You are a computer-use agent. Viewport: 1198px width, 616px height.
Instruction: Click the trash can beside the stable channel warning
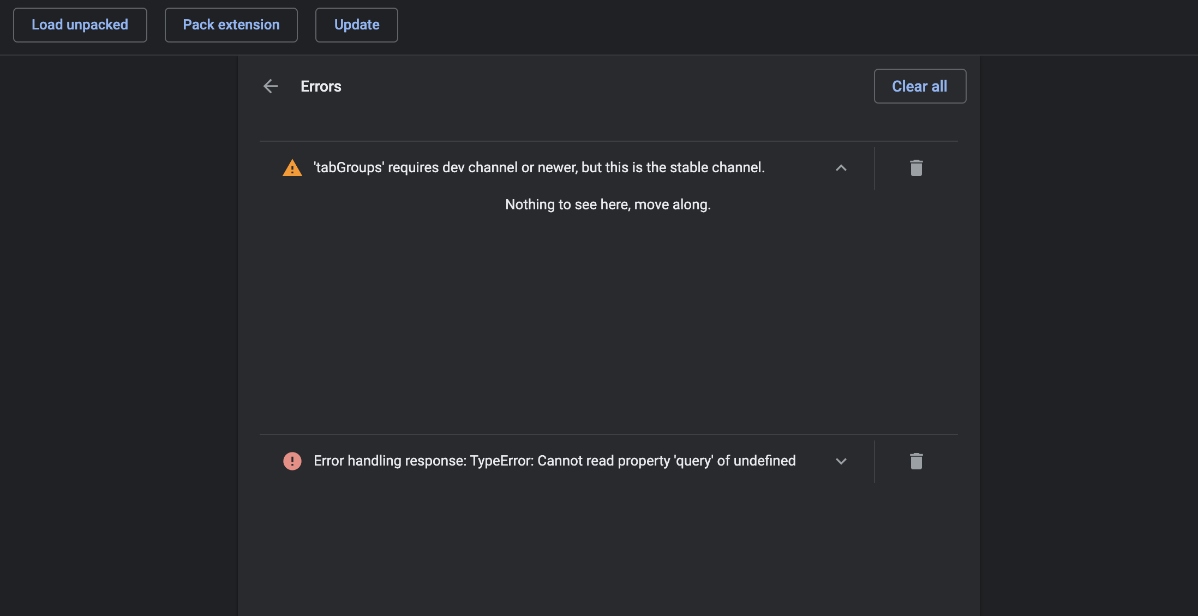coord(915,168)
